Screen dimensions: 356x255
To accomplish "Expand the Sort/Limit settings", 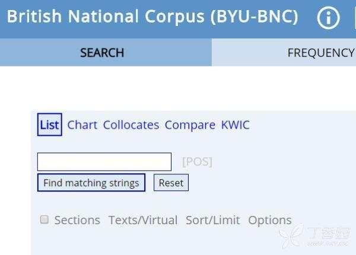I will [213, 221].
